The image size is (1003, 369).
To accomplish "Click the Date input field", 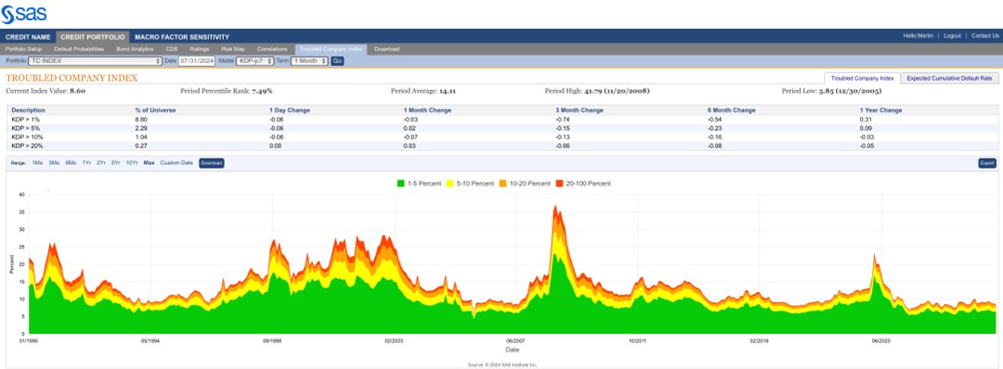I will [196, 60].
